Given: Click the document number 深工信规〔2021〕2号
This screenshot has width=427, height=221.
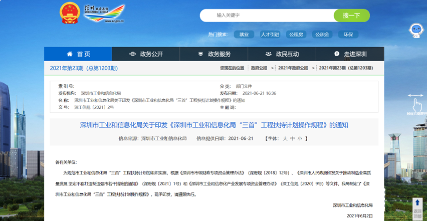Looking at the screenshot, I should click(94, 107).
